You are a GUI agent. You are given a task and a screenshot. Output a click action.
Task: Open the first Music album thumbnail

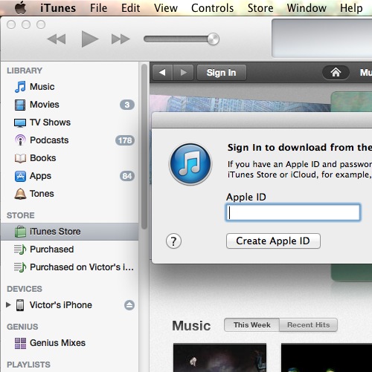(219, 358)
